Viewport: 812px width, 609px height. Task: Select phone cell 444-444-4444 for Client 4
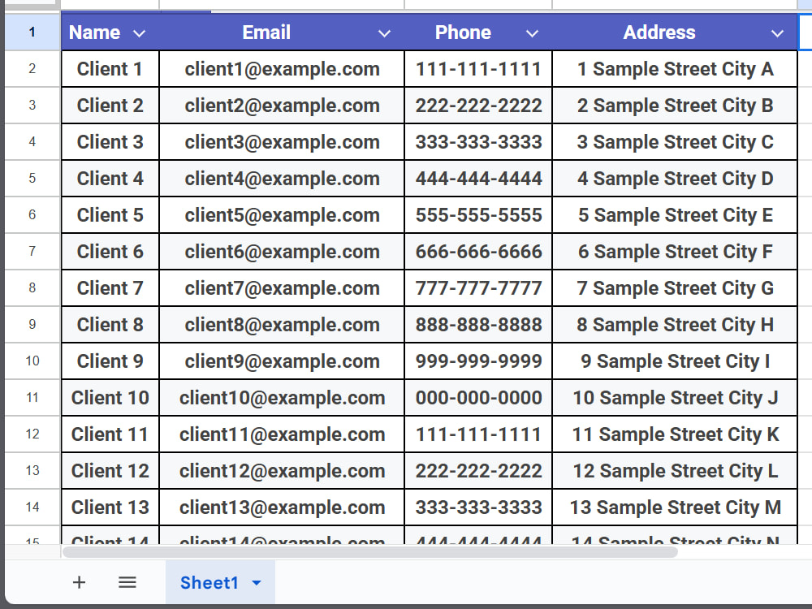pos(478,178)
